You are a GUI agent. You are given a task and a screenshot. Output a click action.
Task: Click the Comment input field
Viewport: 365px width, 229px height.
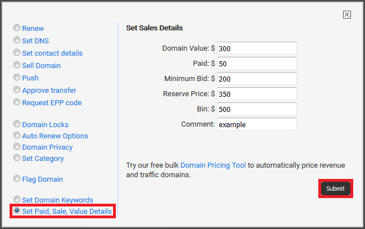[x=257, y=124]
